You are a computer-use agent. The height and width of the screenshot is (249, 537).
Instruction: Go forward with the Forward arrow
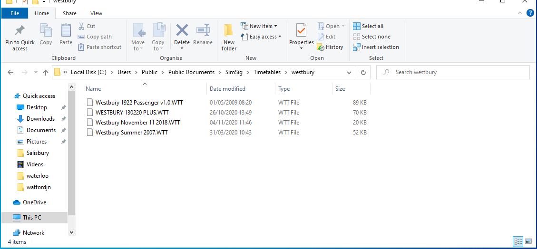coord(25,72)
